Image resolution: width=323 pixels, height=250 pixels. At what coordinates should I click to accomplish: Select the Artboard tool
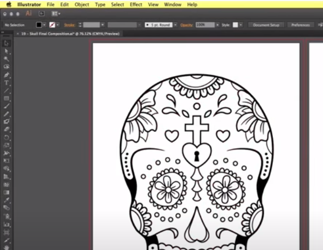(6, 232)
